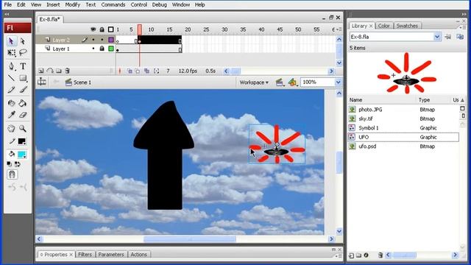Create new symbol in Library panel
471x265 pixels.
(x=351, y=255)
